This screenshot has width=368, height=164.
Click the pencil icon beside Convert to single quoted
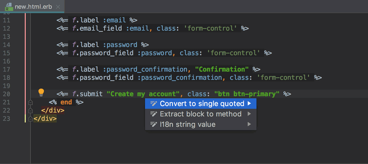(154, 103)
